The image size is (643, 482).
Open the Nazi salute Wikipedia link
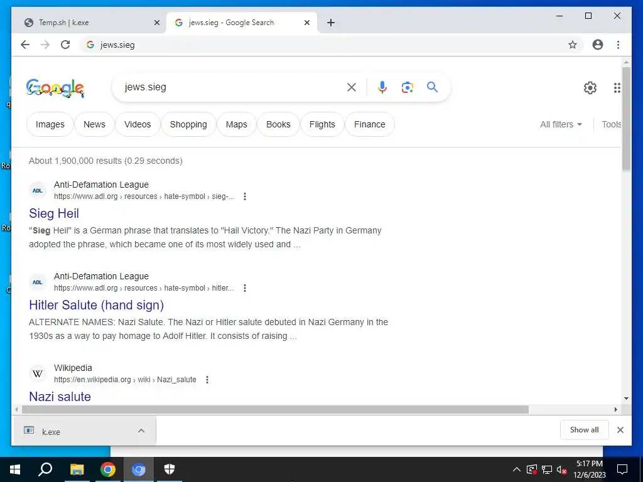click(60, 397)
